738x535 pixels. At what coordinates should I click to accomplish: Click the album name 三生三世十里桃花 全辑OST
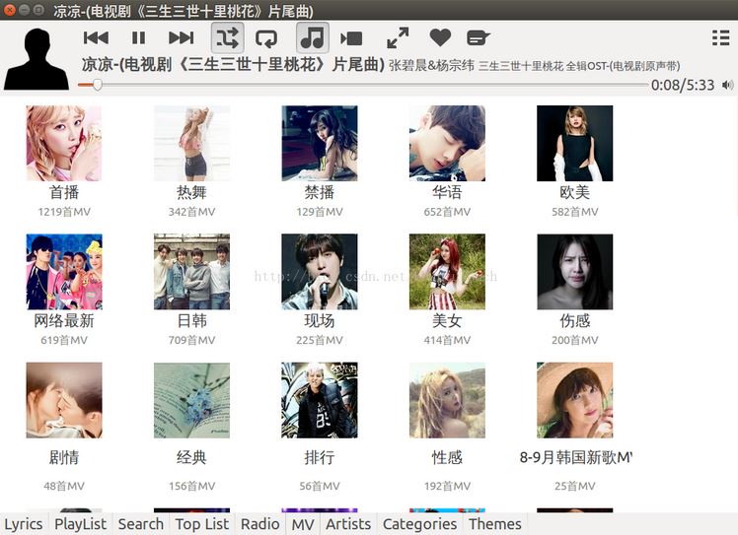pos(579,66)
